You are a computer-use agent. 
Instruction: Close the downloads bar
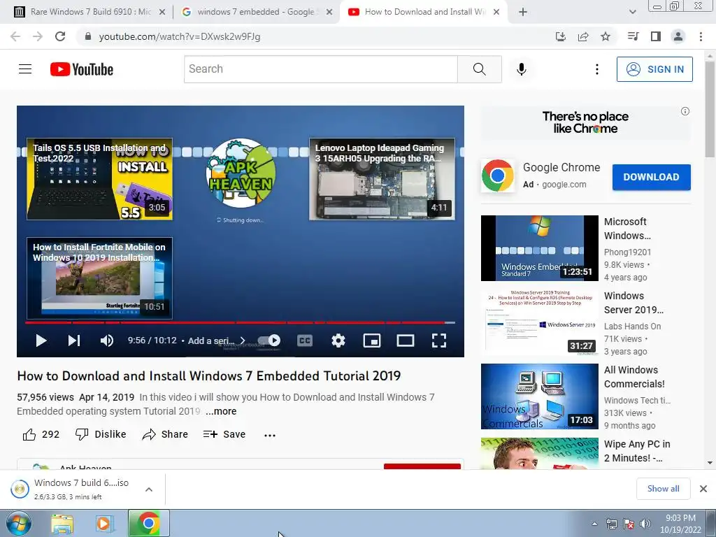[x=703, y=489]
